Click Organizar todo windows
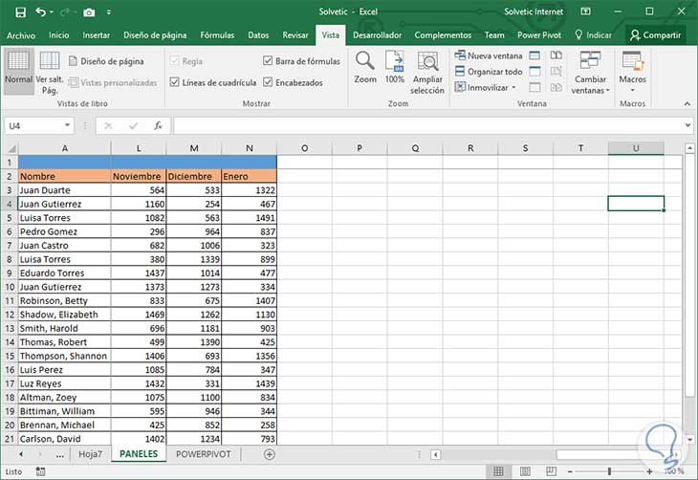The image size is (698, 480). tap(489, 72)
